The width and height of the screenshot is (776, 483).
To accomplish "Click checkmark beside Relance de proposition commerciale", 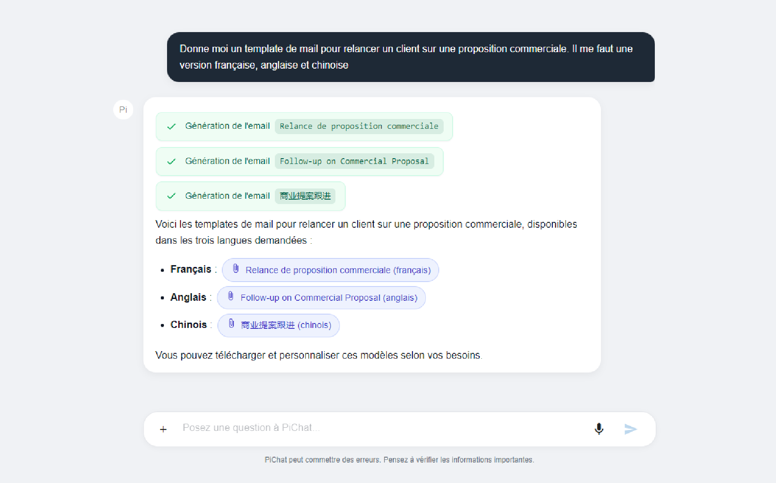I will [172, 127].
